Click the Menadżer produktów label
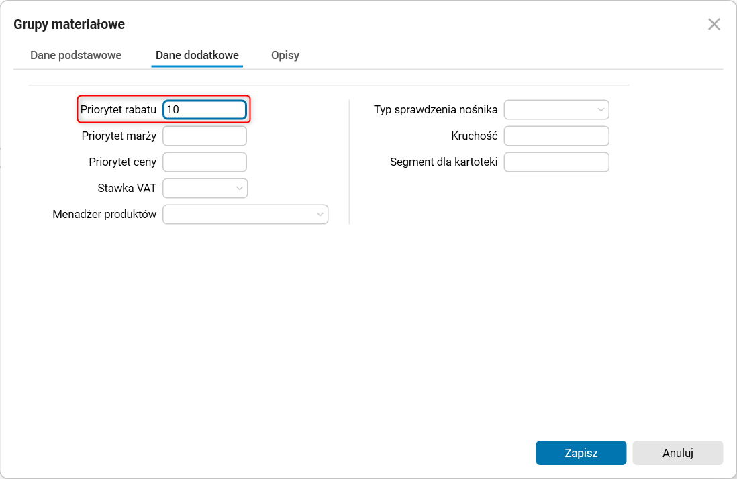Image resolution: width=737 pixels, height=479 pixels. pos(105,215)
